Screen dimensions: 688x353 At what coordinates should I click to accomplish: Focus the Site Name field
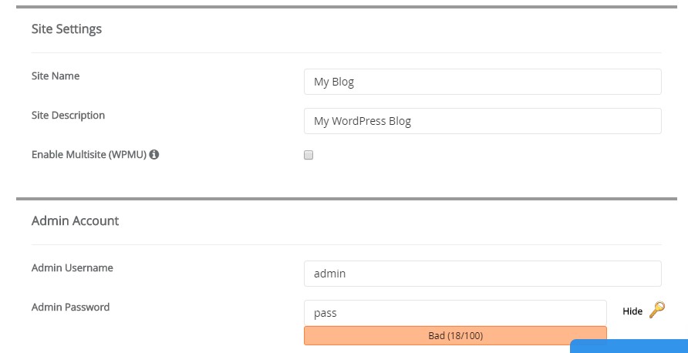[483, 82]
